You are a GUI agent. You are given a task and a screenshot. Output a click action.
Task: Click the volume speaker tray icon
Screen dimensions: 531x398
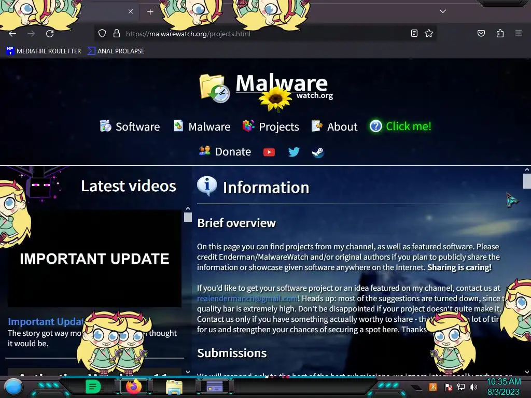point(473,387)
